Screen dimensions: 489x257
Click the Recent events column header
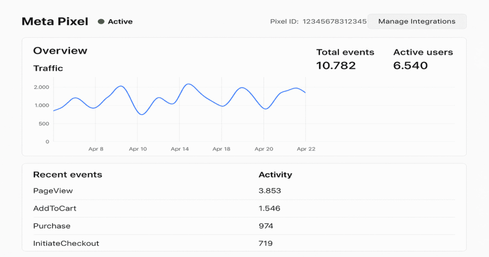(68, 174)
